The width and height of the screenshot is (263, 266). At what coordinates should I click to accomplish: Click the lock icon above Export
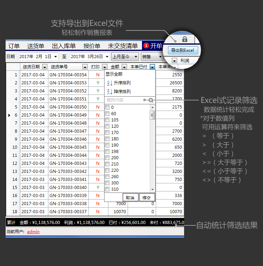pos(185,39)
